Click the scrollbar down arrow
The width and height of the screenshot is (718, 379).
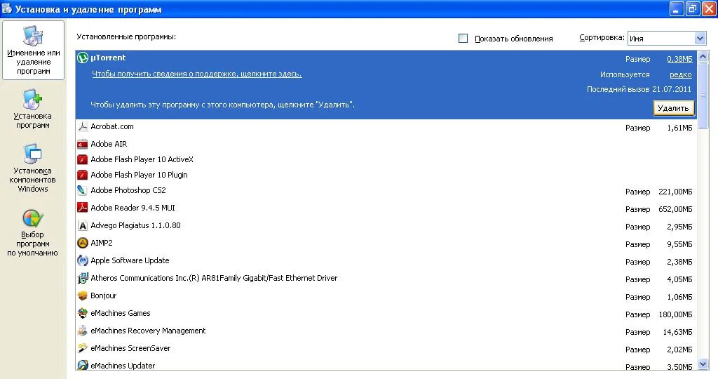pyautogui.click(x=703, y=364)
